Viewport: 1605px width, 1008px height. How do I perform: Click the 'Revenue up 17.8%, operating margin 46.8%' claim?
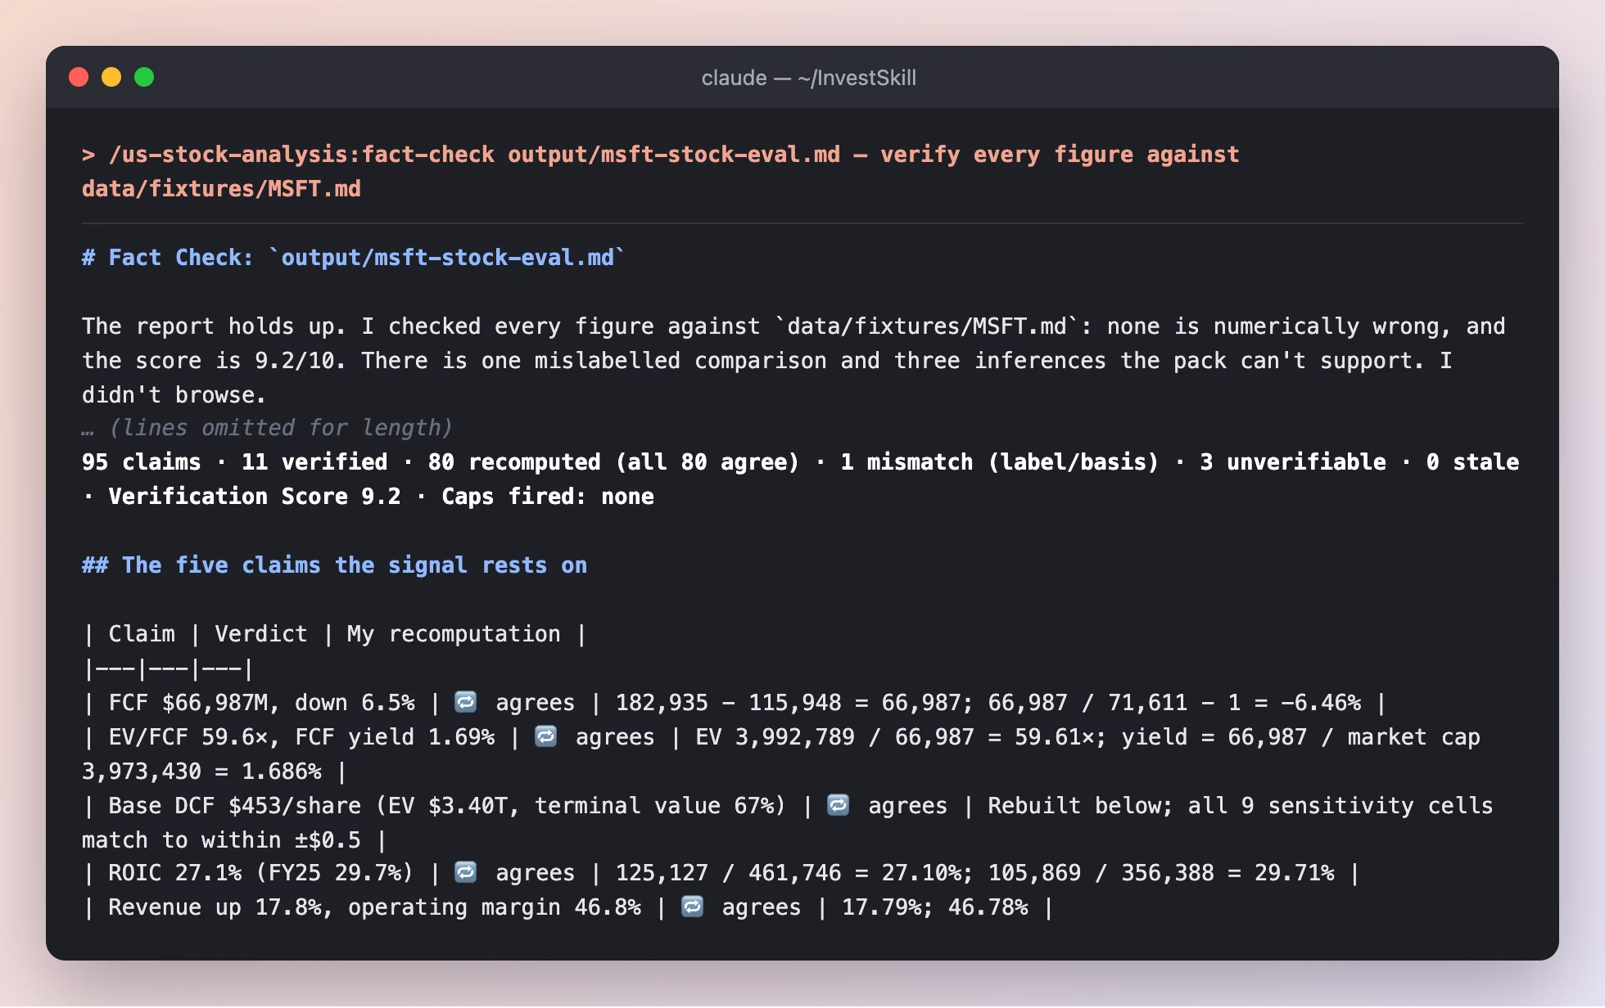pos(374,907)
